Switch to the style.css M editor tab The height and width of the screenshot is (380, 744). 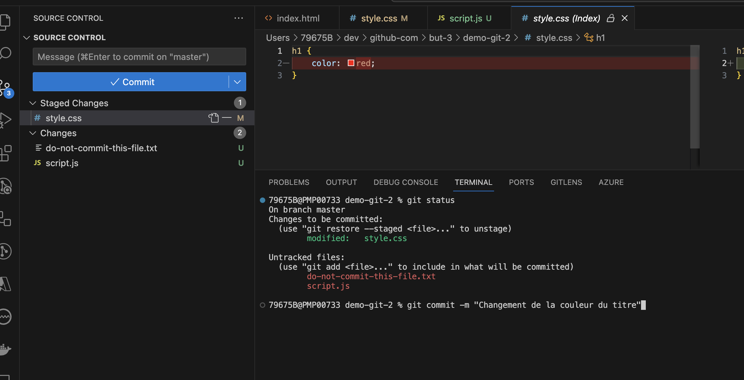384,18
